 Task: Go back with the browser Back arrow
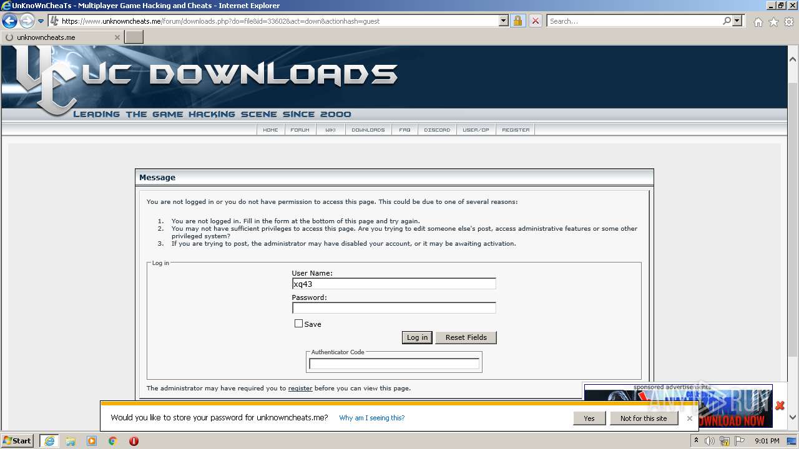(9, 21)
